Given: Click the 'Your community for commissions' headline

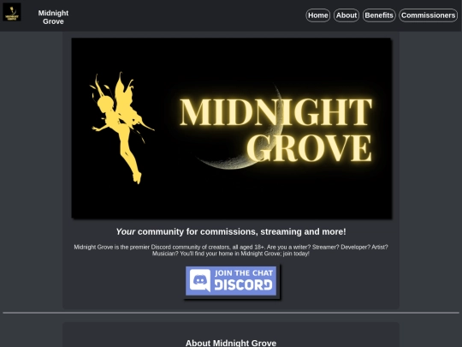Looking at the screenshot, I should tap(231, 231).
